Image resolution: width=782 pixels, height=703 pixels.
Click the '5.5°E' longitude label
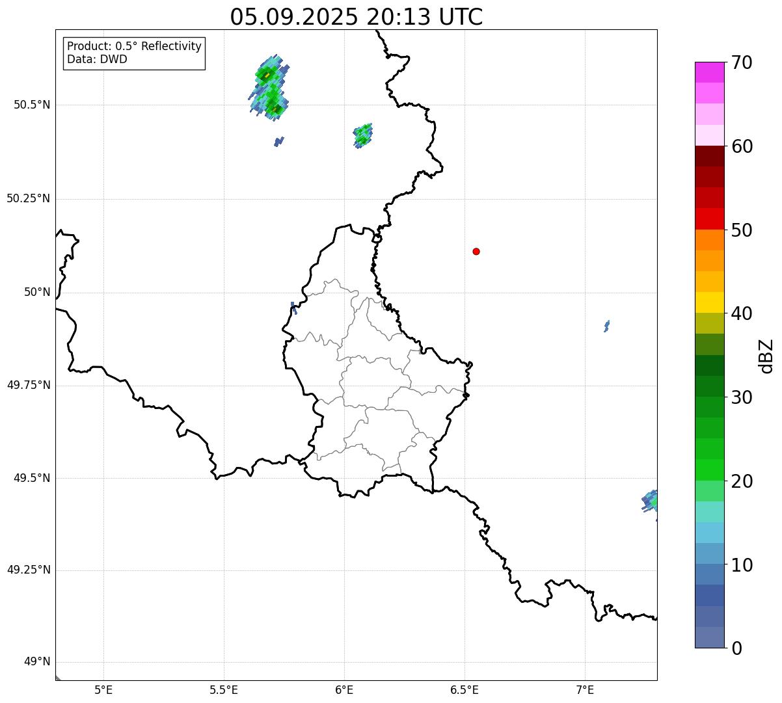(224, 689)
